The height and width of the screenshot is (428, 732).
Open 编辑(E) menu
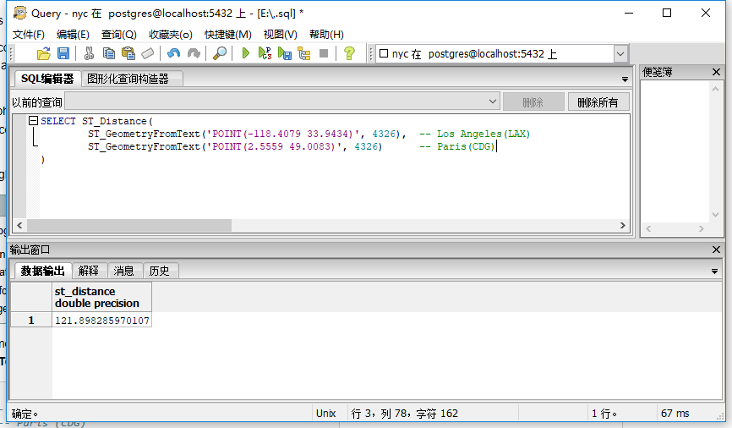(x=73, y=35)
